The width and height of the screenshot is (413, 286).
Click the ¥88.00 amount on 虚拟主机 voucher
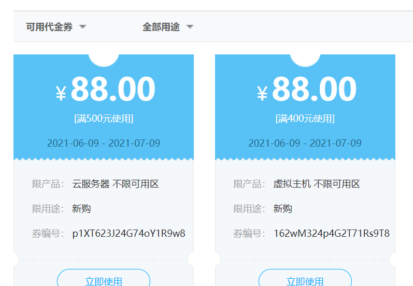coord(307,89)
